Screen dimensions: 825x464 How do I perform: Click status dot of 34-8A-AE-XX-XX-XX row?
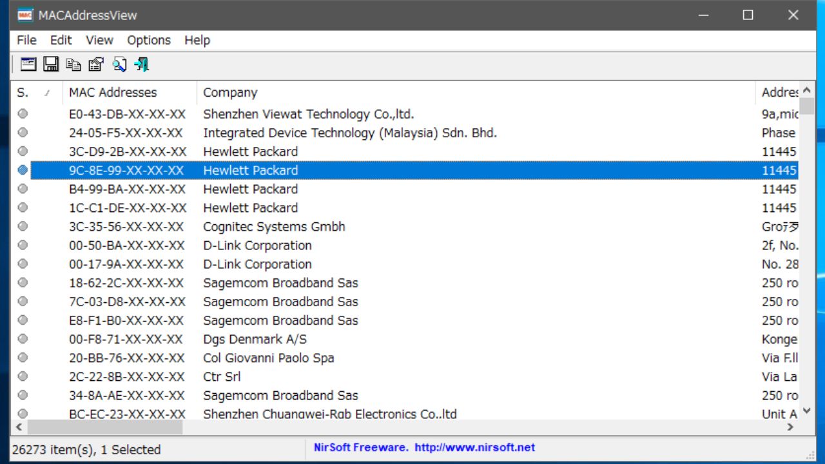tap(23, 394)
